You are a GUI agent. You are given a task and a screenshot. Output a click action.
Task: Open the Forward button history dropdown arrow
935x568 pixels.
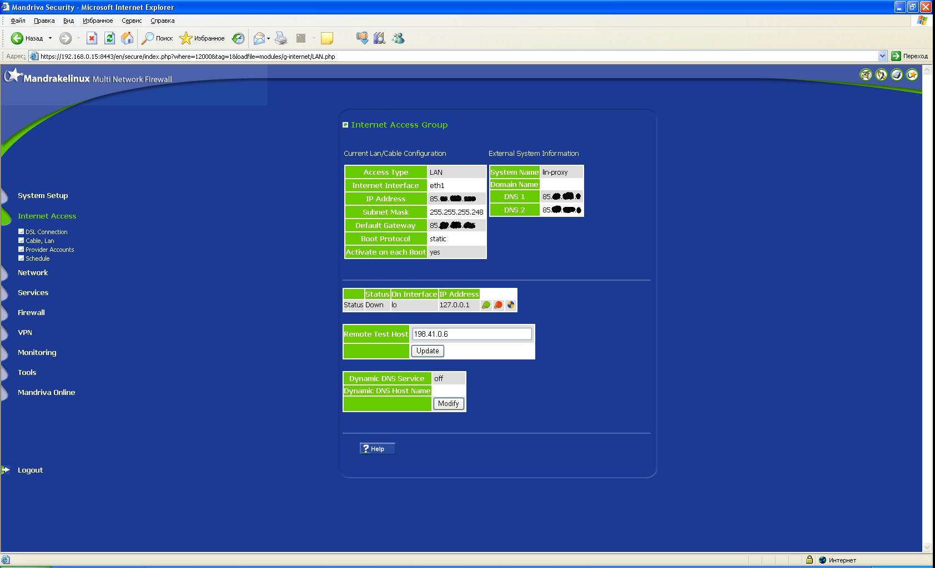tap(78, 38)
